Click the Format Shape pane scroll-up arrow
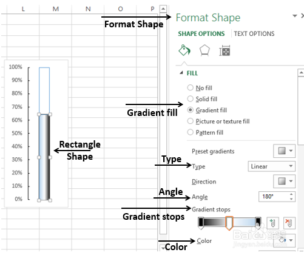The height and width of the screenshot is (255, 304). pyautogui.click(x=301, y=72)
